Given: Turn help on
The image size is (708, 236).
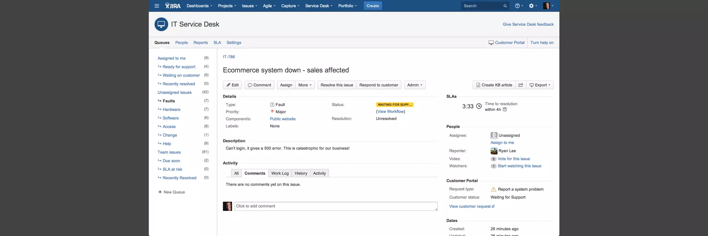Looking at the screenshot, I should pos(542,43).
